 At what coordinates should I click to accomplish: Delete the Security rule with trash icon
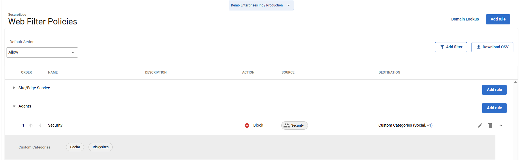(490, 125)
